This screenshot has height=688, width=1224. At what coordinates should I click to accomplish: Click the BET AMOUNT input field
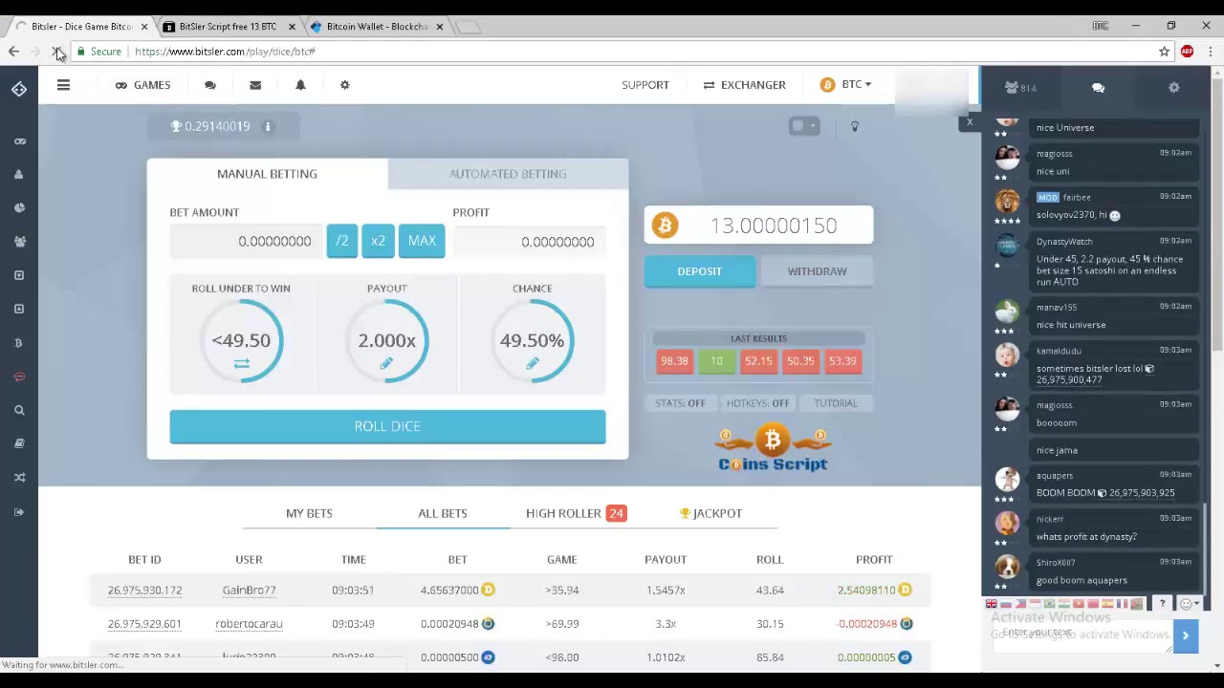245,242
